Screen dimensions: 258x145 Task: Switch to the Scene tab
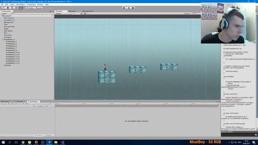[61, 11]
